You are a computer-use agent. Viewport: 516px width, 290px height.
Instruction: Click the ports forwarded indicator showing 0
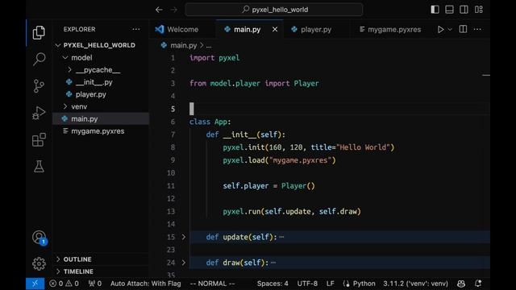point(95,284)
